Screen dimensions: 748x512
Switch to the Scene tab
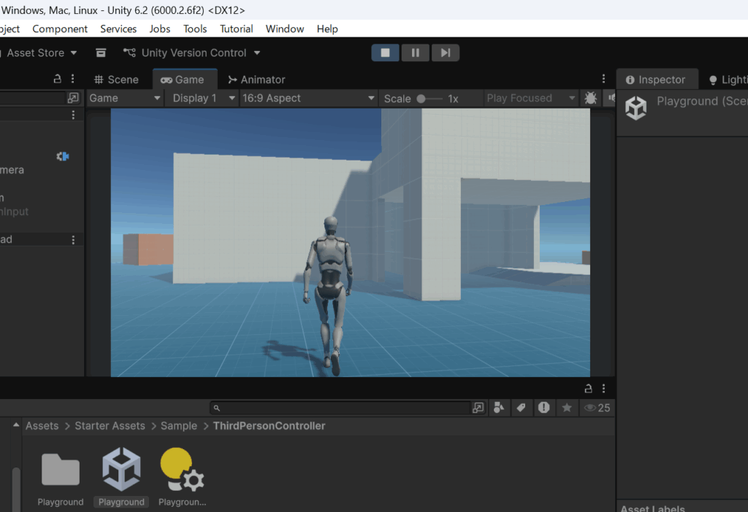[116, 79]
